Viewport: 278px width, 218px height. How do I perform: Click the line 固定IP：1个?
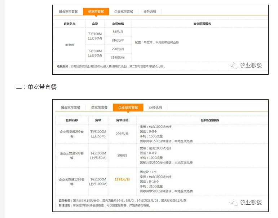(x=148, y=172)
